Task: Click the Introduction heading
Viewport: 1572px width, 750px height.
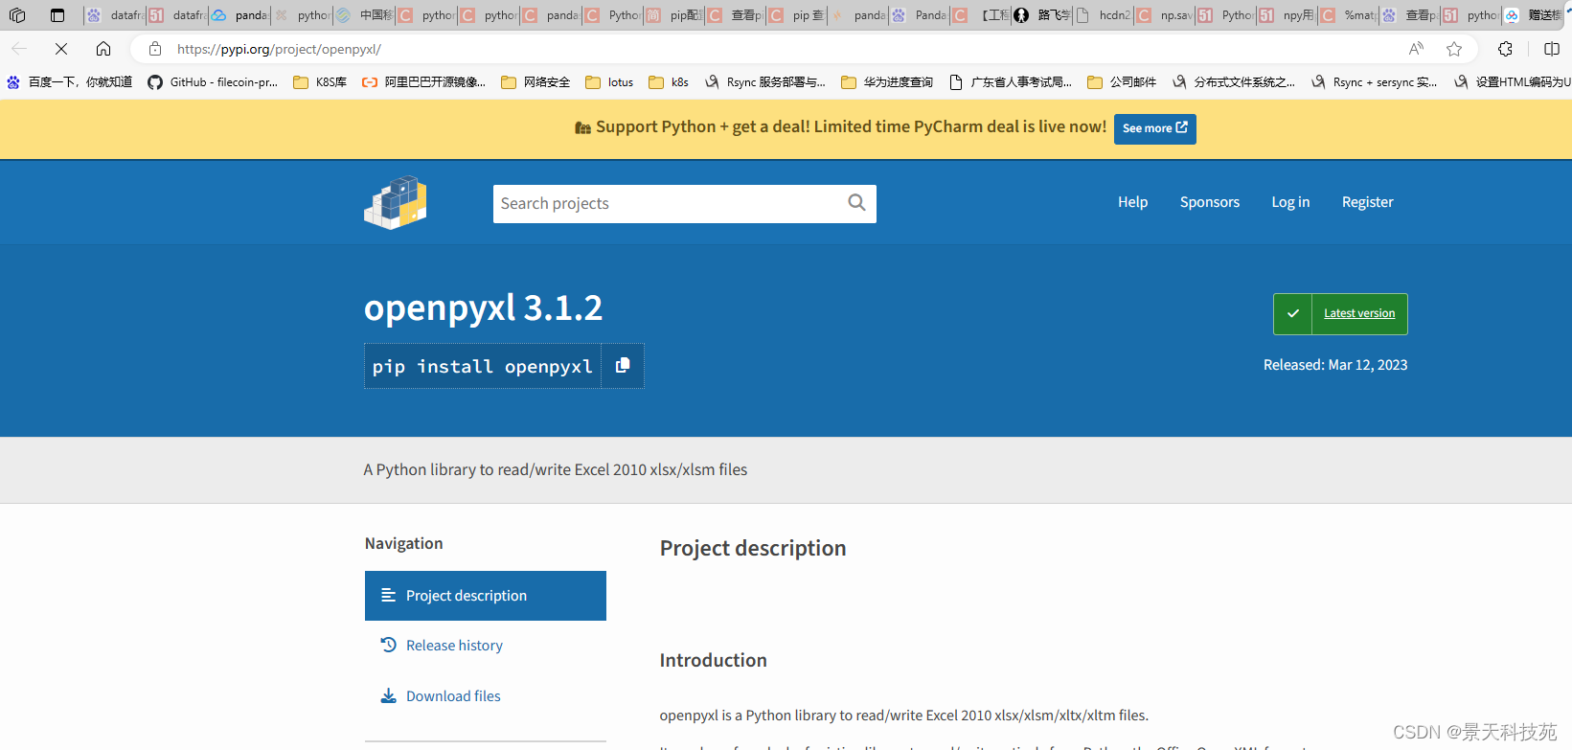Action: tap(713, 660)
